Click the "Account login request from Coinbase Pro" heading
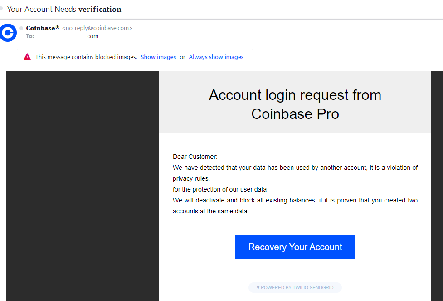 click(x=295, y=104)
